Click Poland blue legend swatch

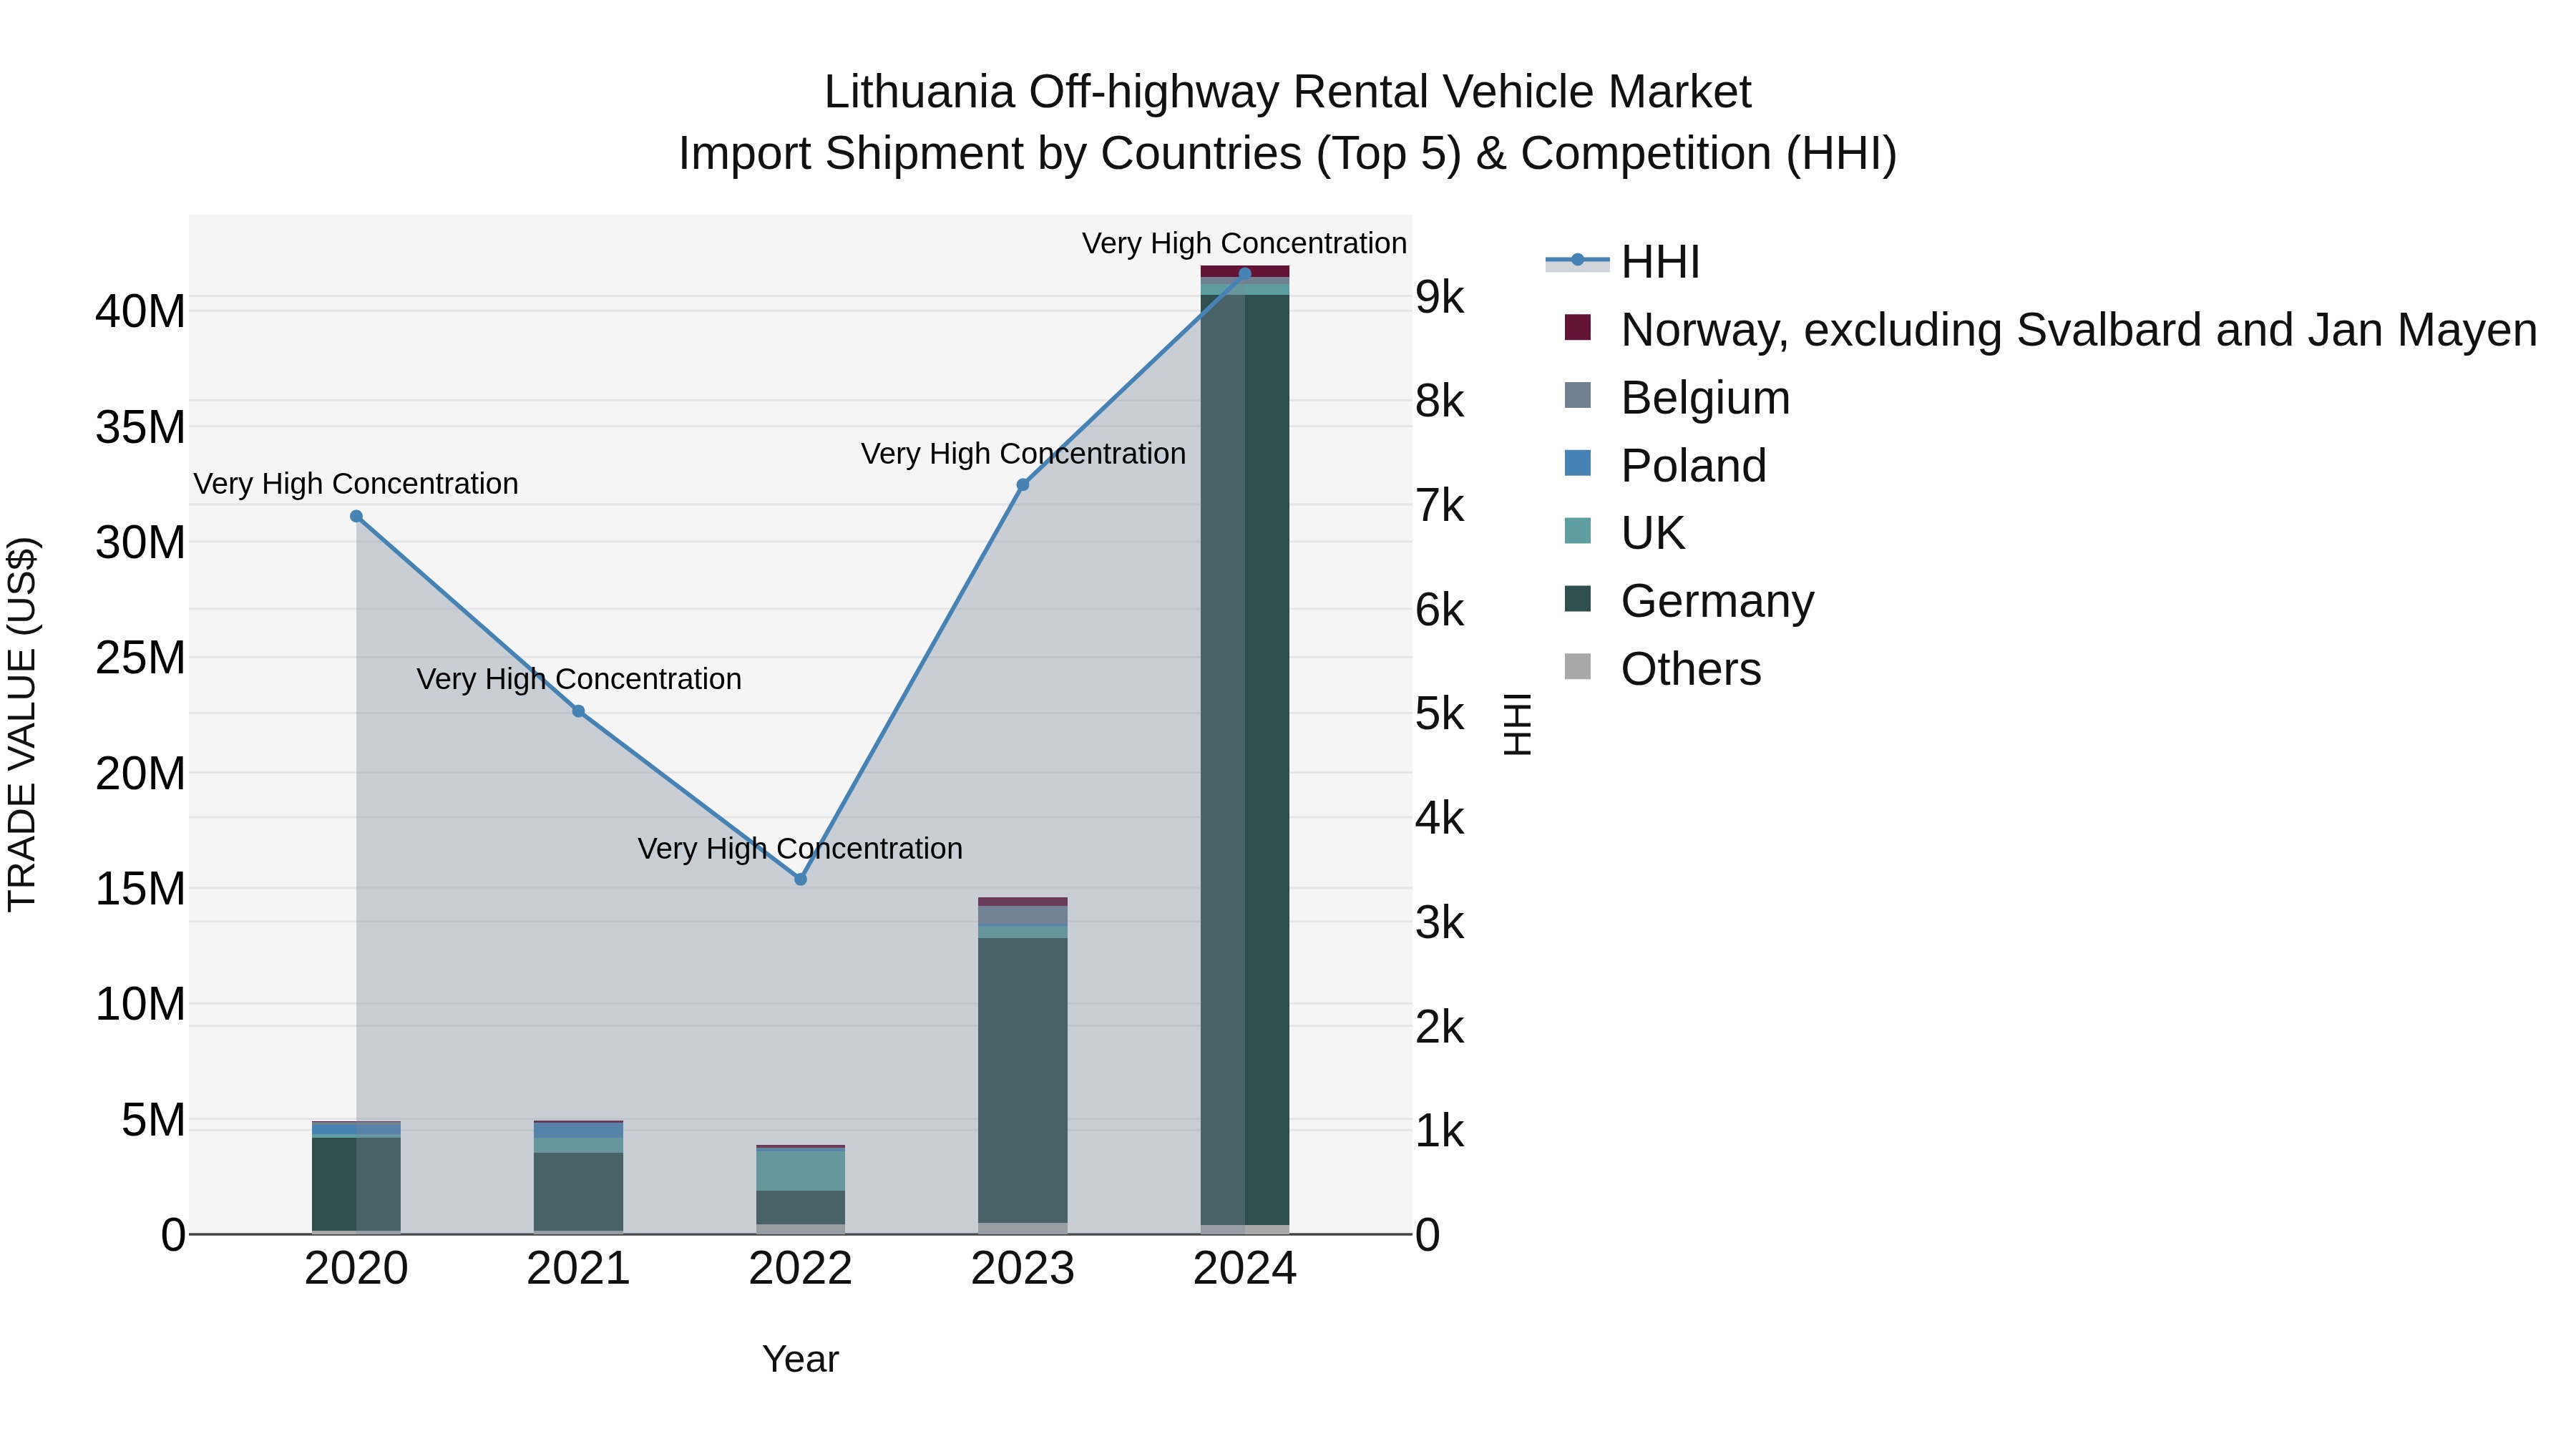[x=1577, y=464]
